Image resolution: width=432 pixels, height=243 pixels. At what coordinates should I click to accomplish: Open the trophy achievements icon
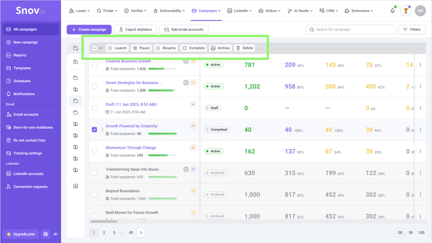click(405, 11)
